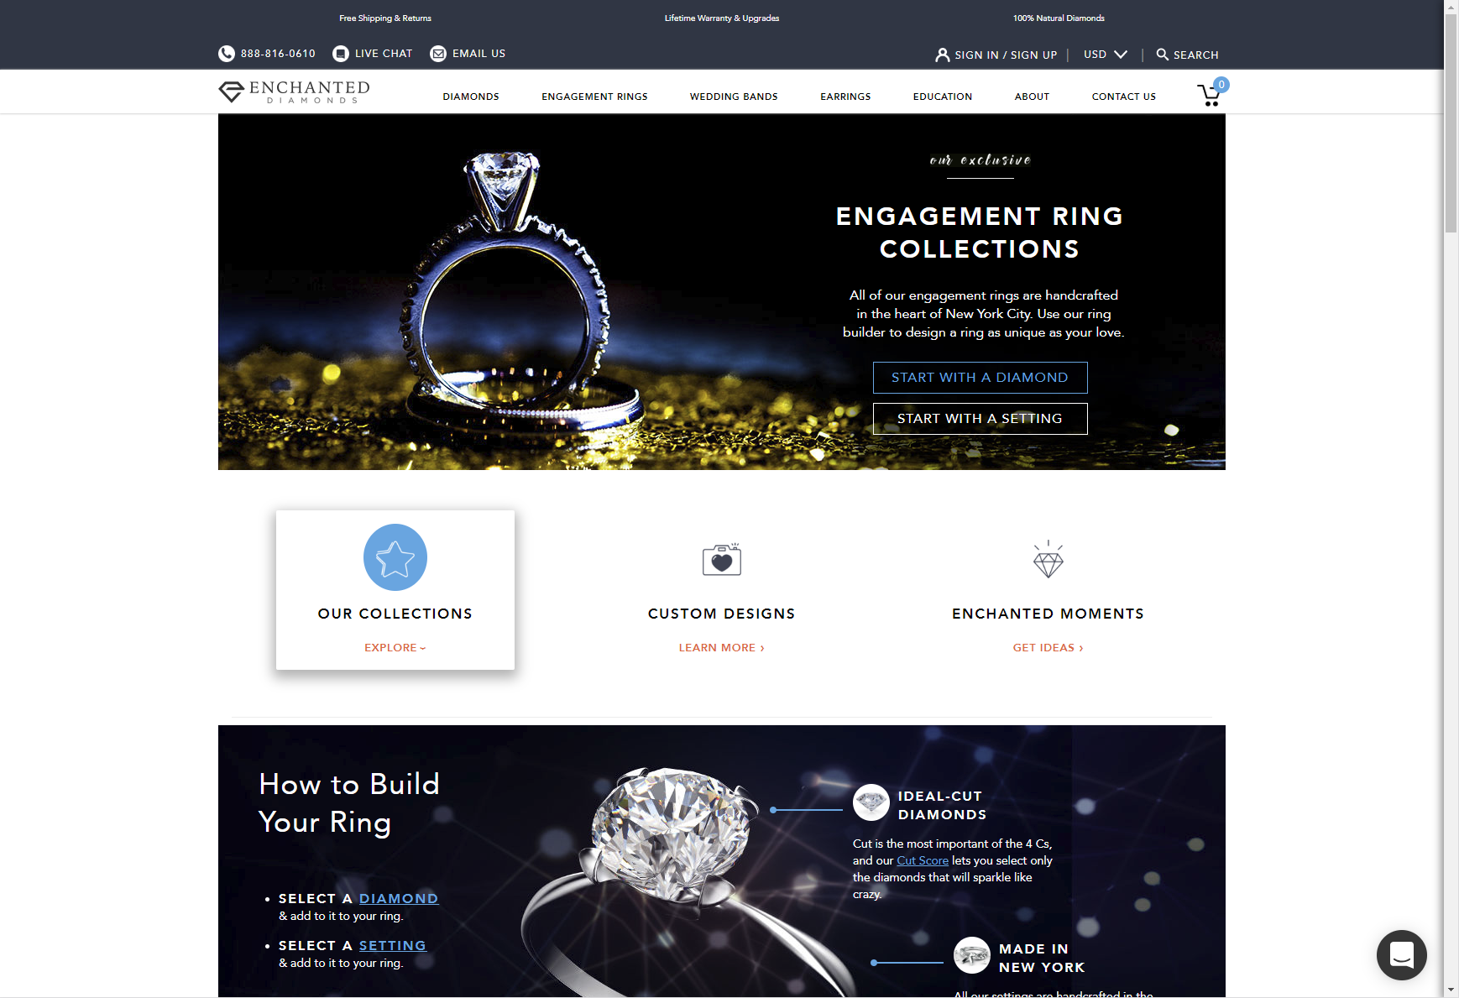Select the blue star Our Collections icon
This screenshot has height=998, width=1459.
click(x=395, y=557)
